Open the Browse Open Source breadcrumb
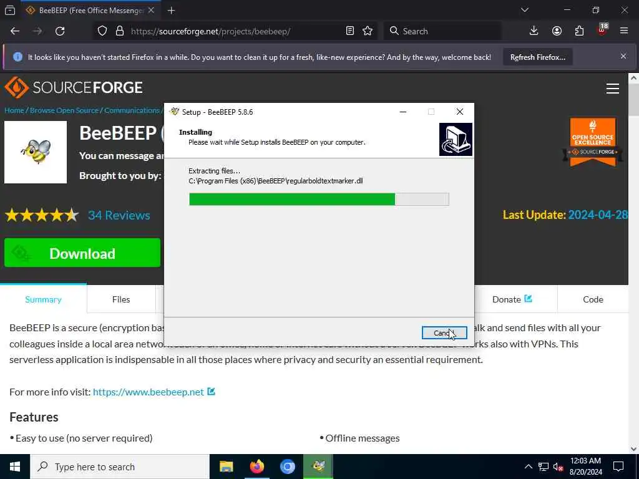Image resolution: width=639 pixels, height=479 pixels. pos(64,110)
